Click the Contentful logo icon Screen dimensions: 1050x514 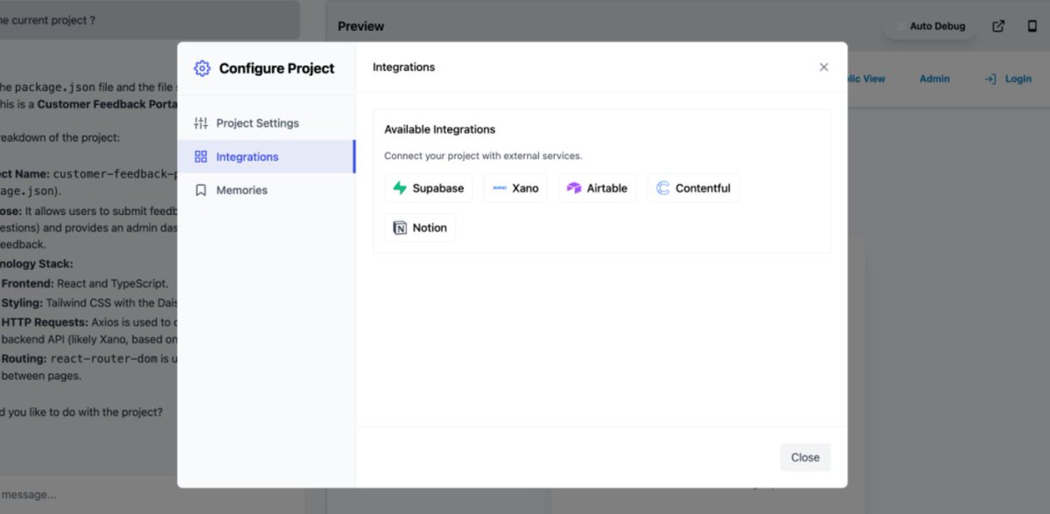tap(663, 188)
